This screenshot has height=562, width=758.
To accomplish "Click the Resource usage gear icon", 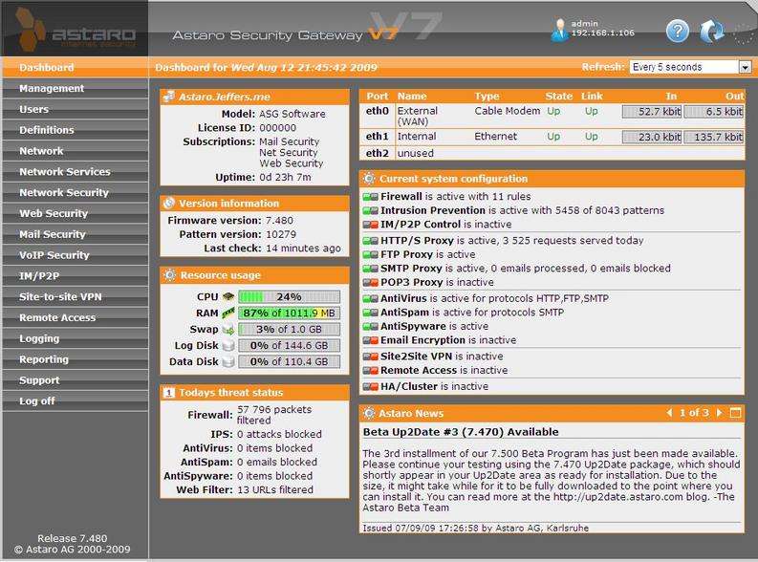I will 169,275.
